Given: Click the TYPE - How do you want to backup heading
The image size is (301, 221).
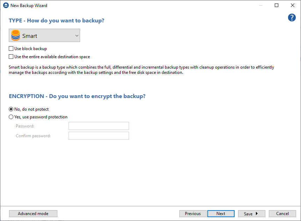Looking at the screenshot, I should point(56,21).
